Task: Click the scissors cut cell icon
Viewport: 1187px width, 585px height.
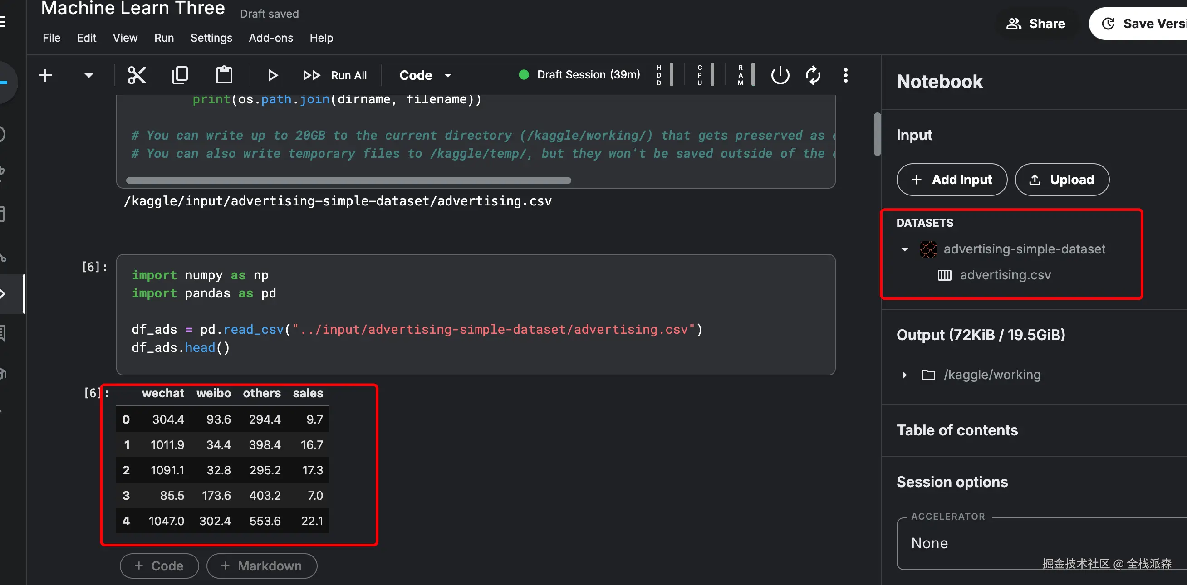Action: 137,75
